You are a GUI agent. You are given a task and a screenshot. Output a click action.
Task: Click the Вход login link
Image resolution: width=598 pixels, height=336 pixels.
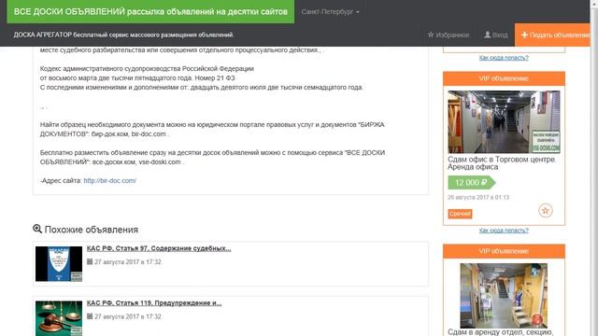(x=496, y=35)
